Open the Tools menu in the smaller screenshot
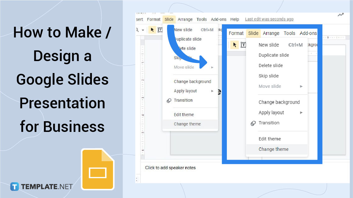Image resolution: width=353 pixels, height=198 pixels. point(201,20)
